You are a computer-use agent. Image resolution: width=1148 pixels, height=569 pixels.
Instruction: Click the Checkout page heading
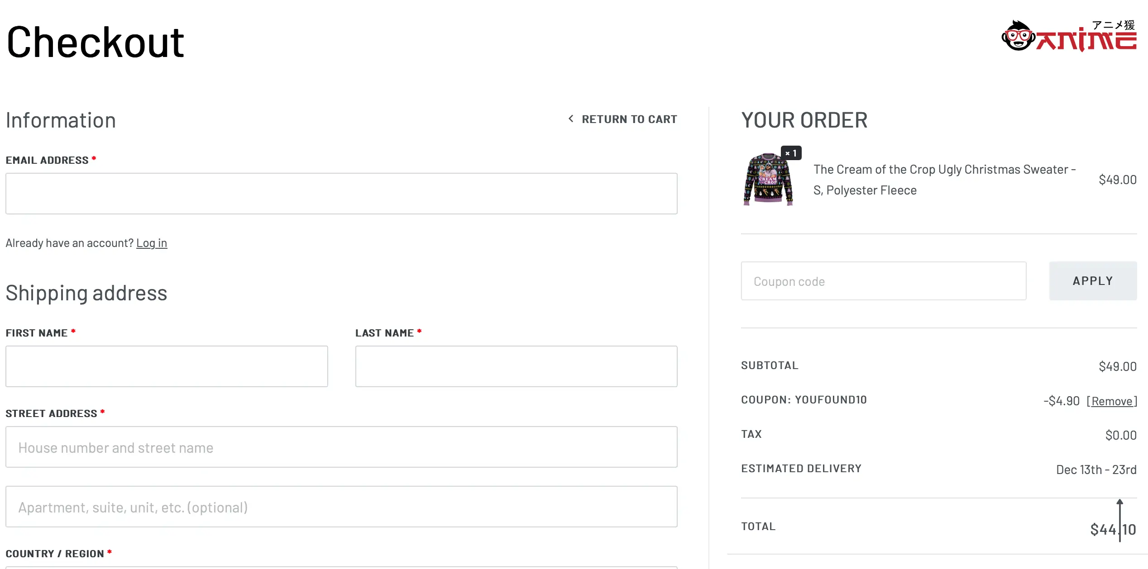click(x=96, y=43)
